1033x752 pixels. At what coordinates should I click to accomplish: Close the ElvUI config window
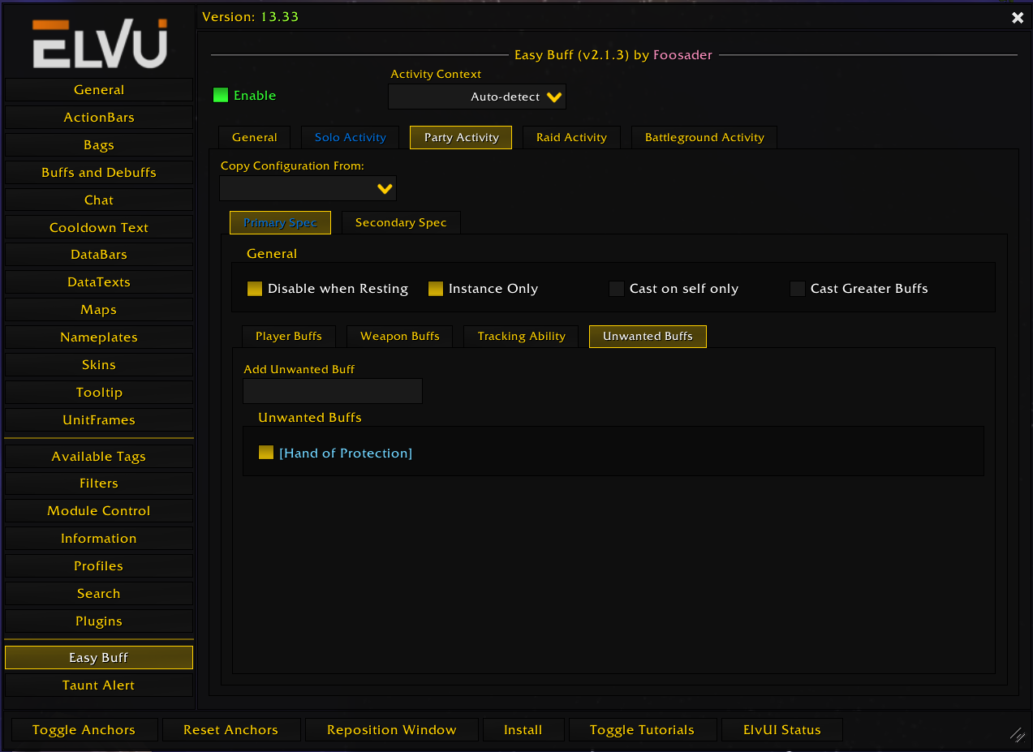coord(1018,17)
